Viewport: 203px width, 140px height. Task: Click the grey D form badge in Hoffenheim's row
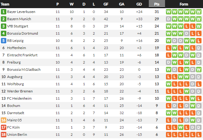[199, 48]
